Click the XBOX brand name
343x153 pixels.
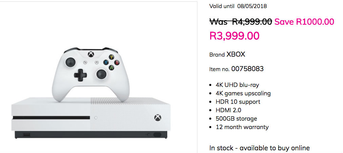click(x=235, y=54)
